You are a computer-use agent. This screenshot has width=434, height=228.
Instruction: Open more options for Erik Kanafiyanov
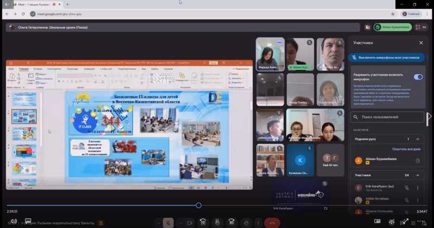tap(418, 187)
